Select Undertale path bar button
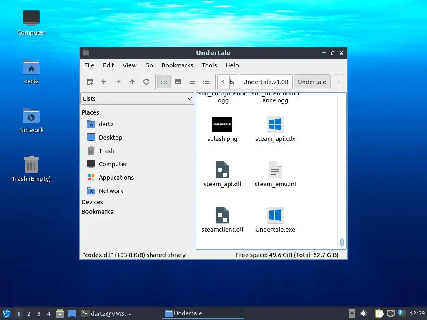This screenshot has width=427, height=320. [x=312, y=82]
